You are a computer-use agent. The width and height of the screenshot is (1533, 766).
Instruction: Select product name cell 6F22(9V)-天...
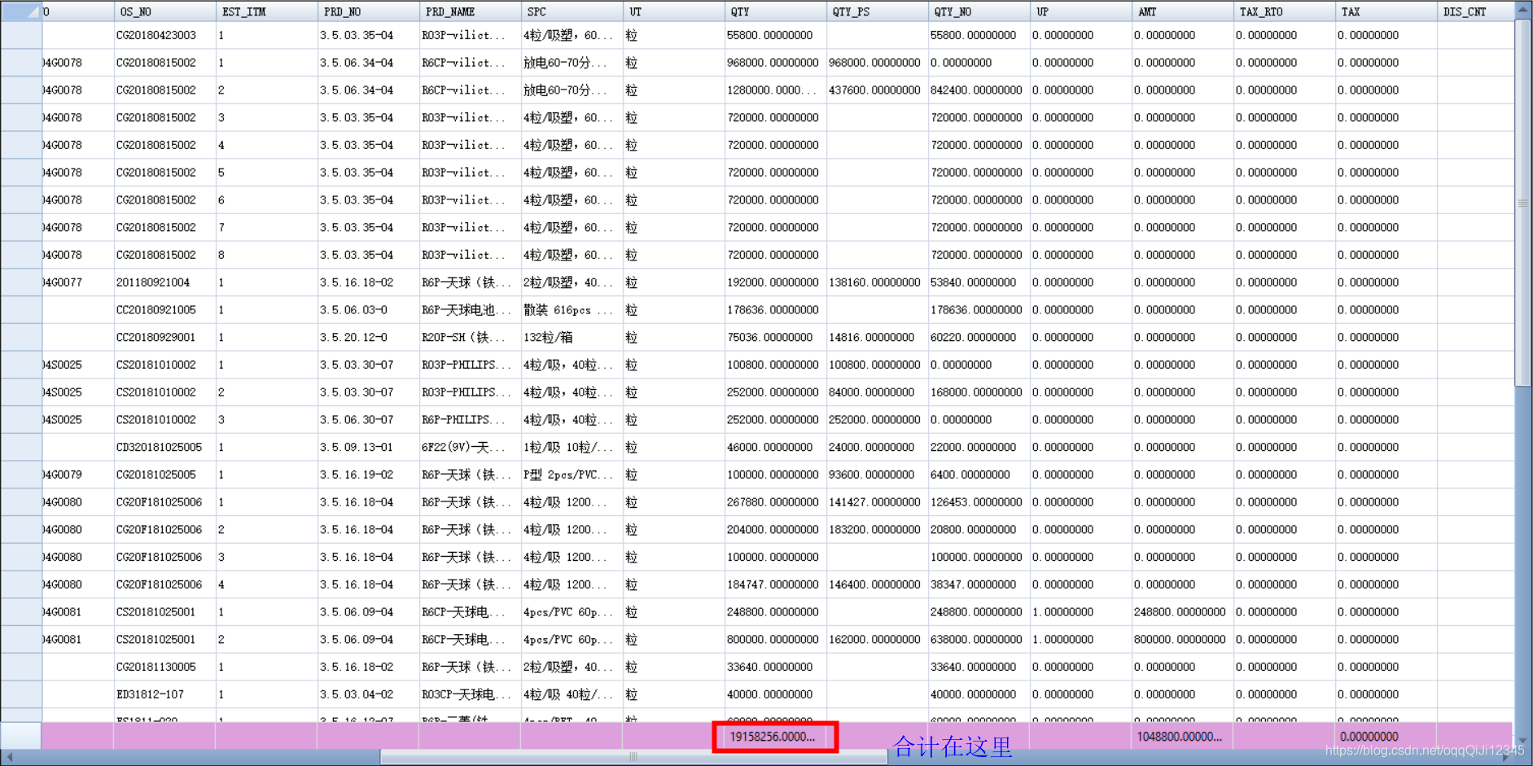(x=470, y=447)
